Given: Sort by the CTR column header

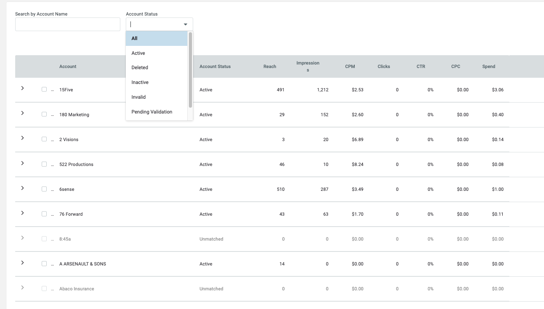Looking at the screenshot, I should (x=421, y=66).
